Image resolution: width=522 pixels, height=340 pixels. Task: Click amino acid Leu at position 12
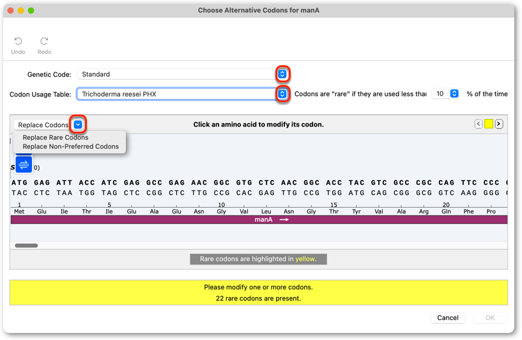click(266, 212)
